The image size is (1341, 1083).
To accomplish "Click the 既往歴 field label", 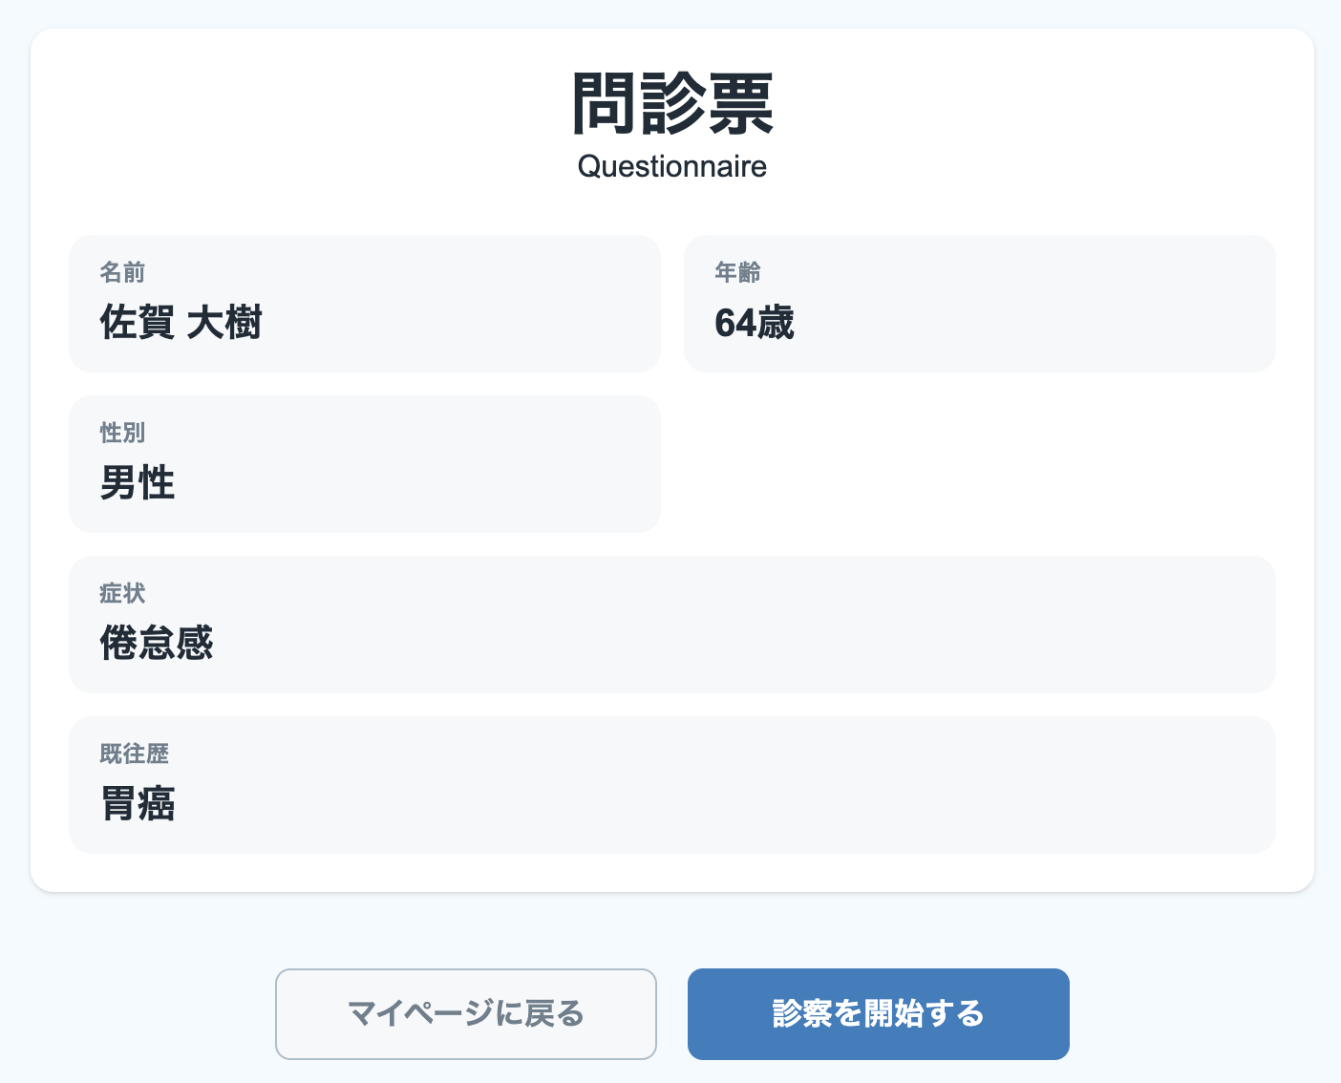I will click(134, 754).
